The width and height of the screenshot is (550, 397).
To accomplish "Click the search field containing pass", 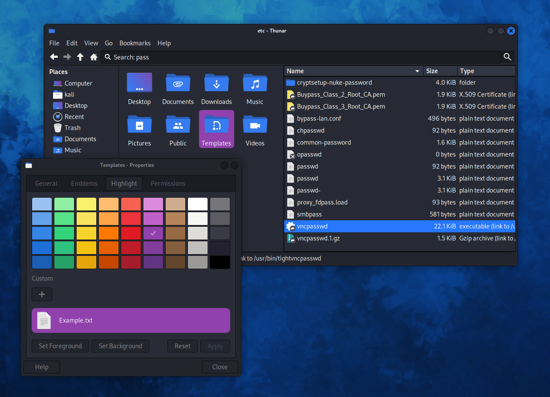I will pos(300,57).
